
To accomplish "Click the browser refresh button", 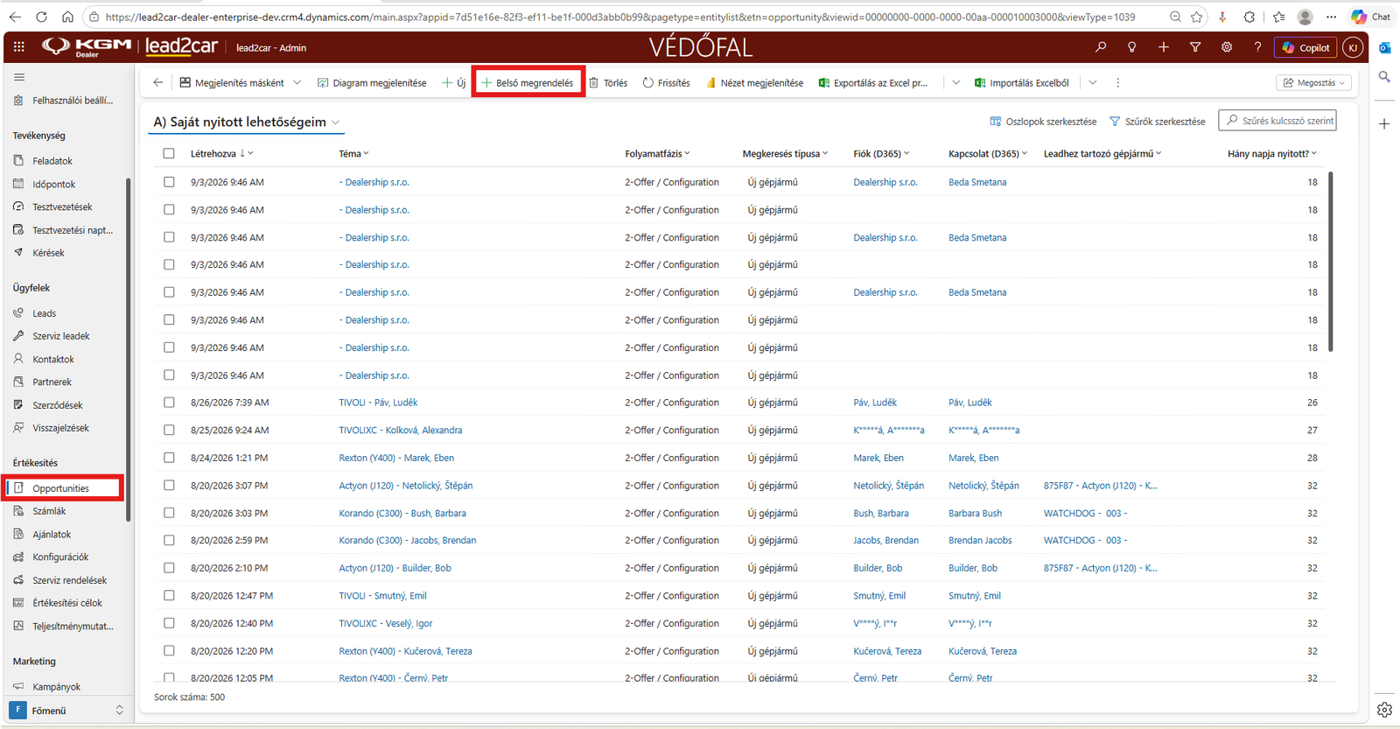I will pos(41,17).
